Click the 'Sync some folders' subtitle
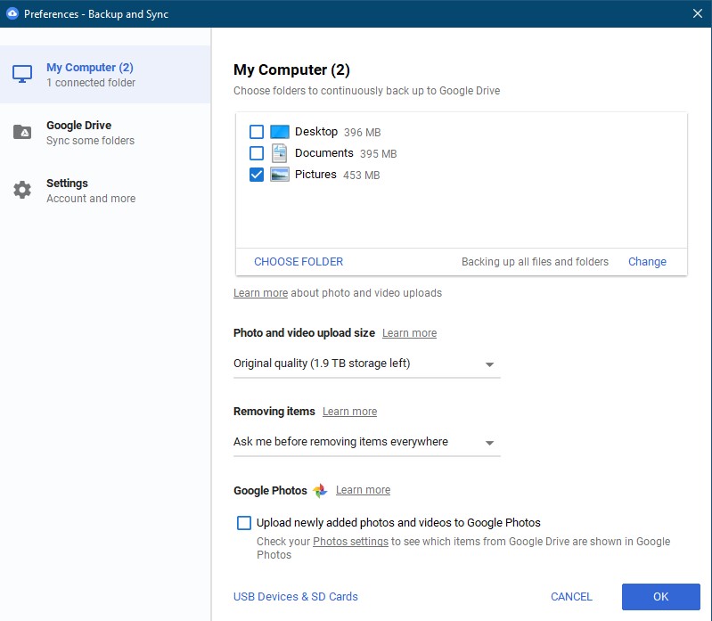 (x=90, y=141)
